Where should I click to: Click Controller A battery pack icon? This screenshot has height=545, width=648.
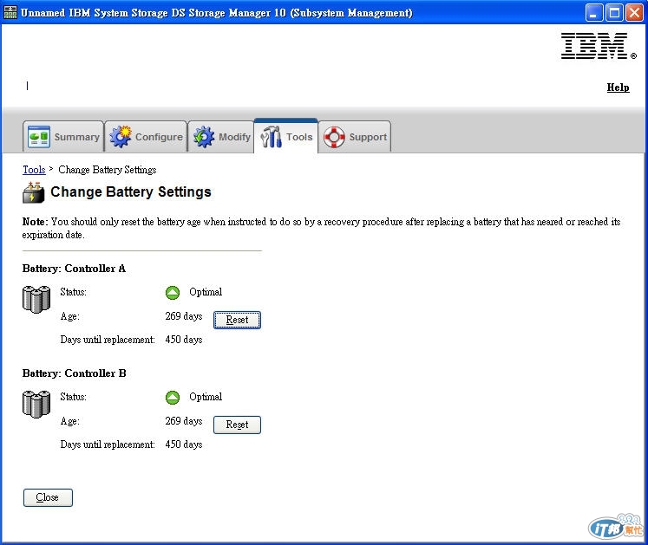coord(36,299)
